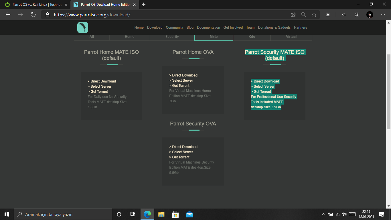Open the Wi-Fi network tray icon
391x220 pixels.
click(338, 214)
